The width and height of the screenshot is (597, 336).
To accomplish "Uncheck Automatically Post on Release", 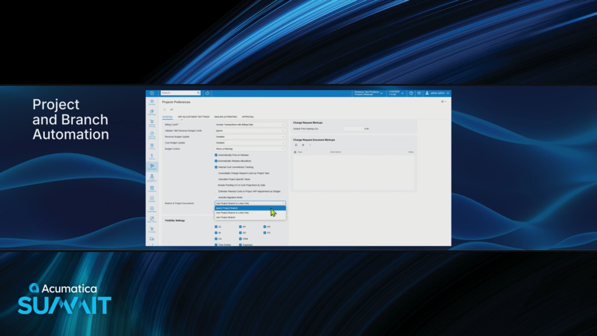I will (x=216, y=155).
